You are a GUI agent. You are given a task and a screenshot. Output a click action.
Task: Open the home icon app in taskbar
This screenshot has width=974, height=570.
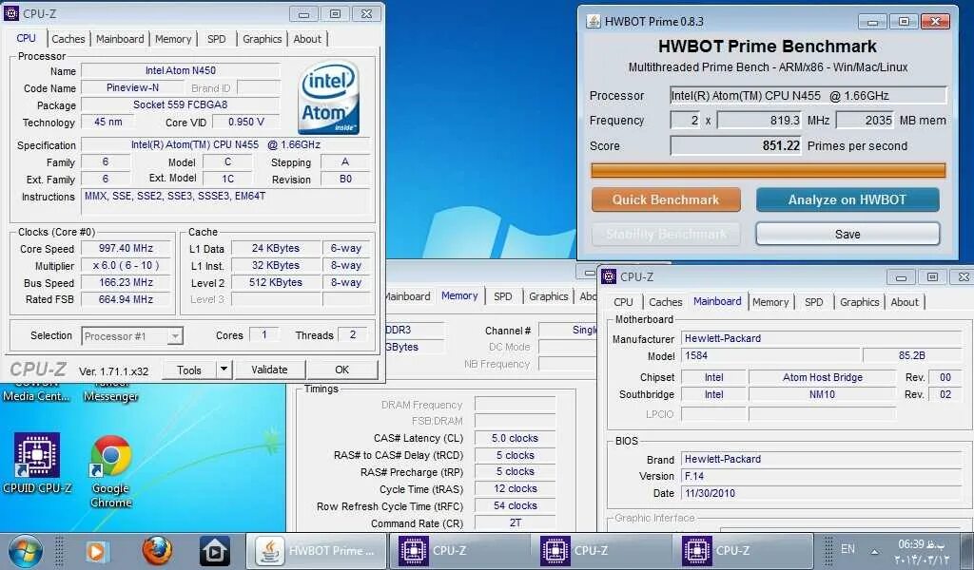(215, 551)
